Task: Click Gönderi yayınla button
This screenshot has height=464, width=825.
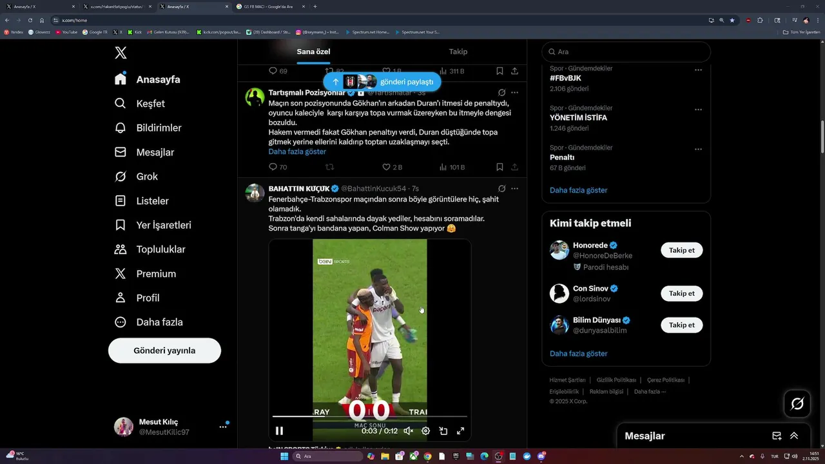Action: tap(164, 351)
